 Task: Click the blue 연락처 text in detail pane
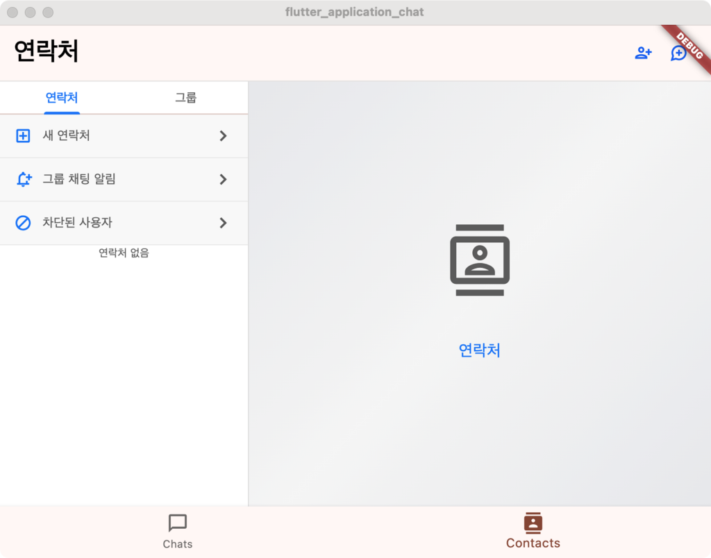pyautogui.click(x=480, y=350)
